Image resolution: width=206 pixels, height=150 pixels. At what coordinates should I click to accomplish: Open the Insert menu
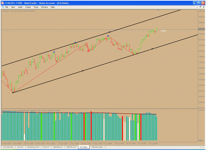pyautogui.click(x=20, y=7)
